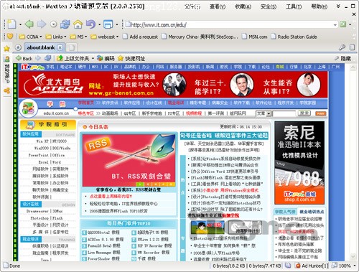Click the Aptech red banner ad
This screenshot has width=359, height=272.
click(173, 85)
